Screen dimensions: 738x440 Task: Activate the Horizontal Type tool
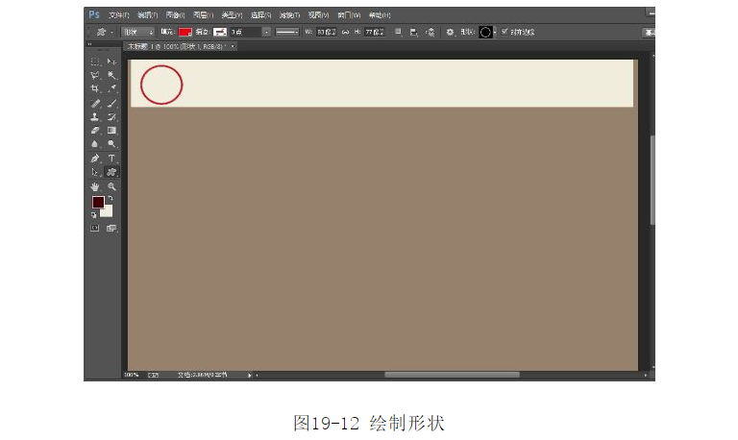[111, 158]
